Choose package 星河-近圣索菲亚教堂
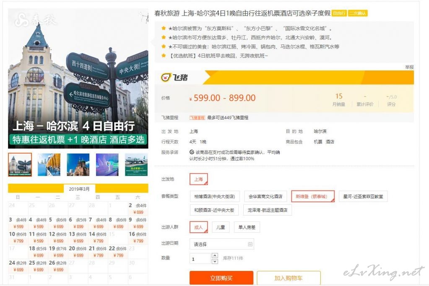The width and height of the screenshot is (429, 286). pos(363,196)
